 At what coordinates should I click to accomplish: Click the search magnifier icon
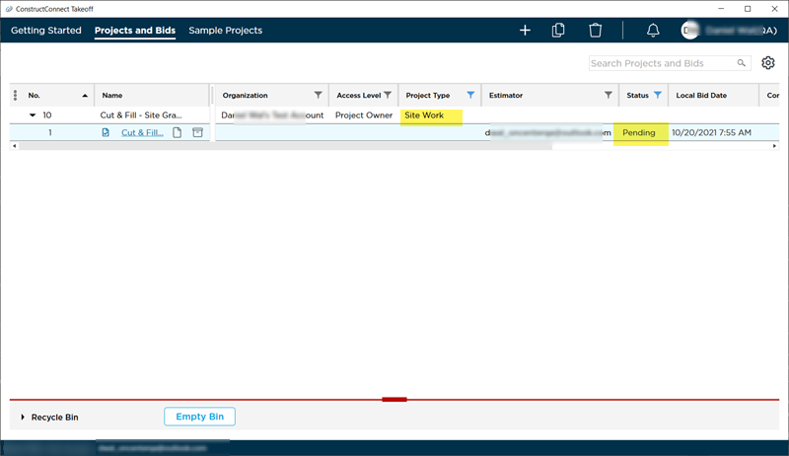pyautogui.click(x=742, y=63)
